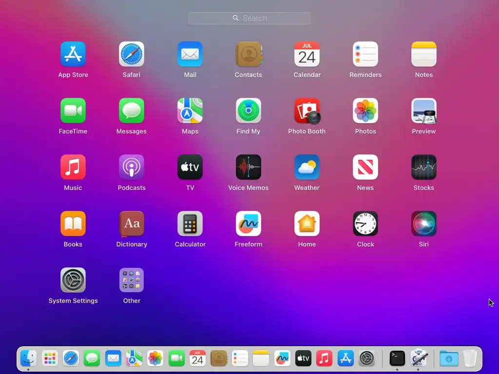Viewport: 499px width, 374px height.
Task: Open the Calculator app
Action: tap(190, 224)
